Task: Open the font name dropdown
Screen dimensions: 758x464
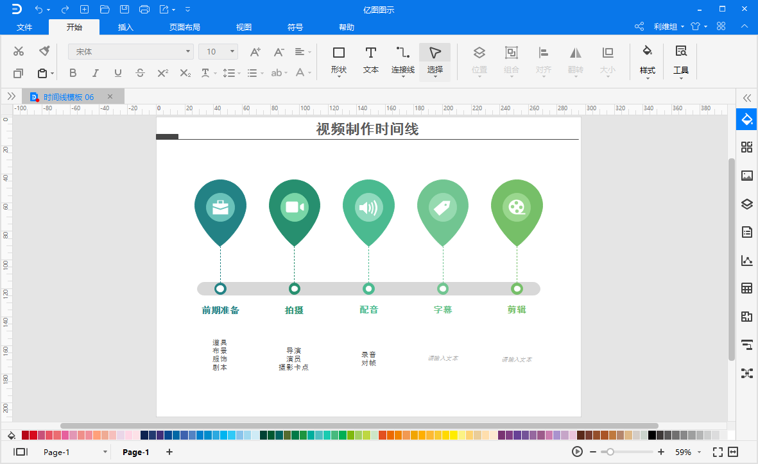Action: click(131, 51)
